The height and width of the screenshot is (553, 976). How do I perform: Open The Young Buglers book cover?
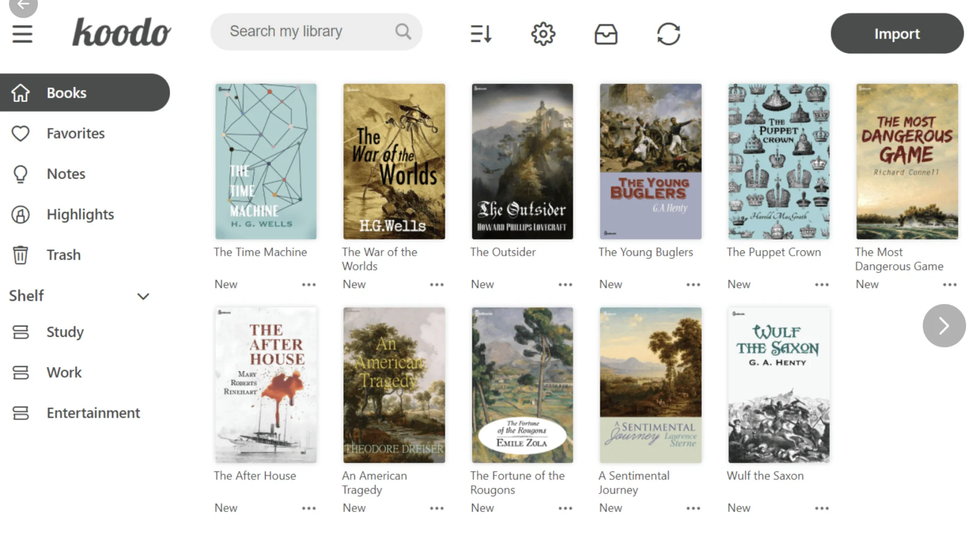point(650,162)
